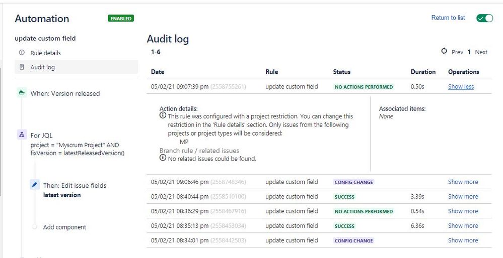Click the Duration column header
The image size is (503, 258).
click(423, 72)
